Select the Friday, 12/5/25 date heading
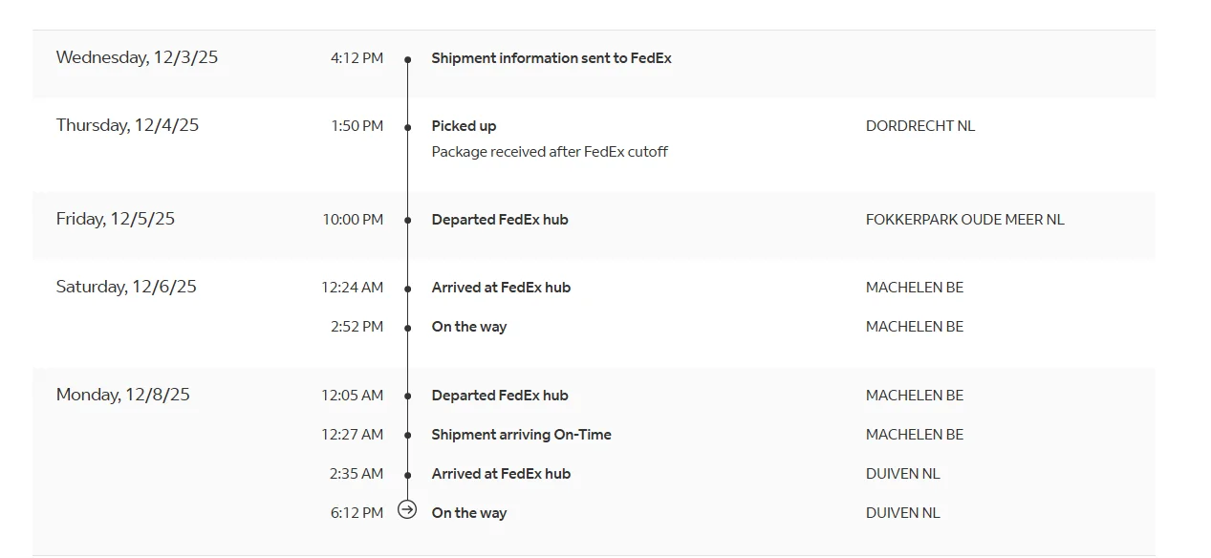1211x558 pixels. [116, 219]
